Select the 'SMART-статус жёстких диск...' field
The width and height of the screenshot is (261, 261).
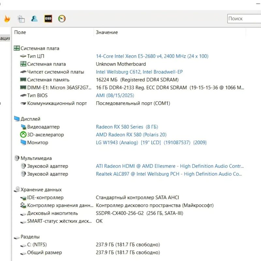pyautogui.click(x=59, y=221)
